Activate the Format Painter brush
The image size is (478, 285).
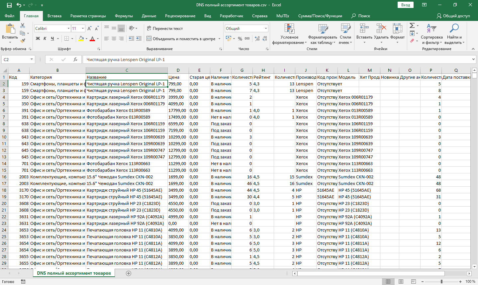coord(23,41)
